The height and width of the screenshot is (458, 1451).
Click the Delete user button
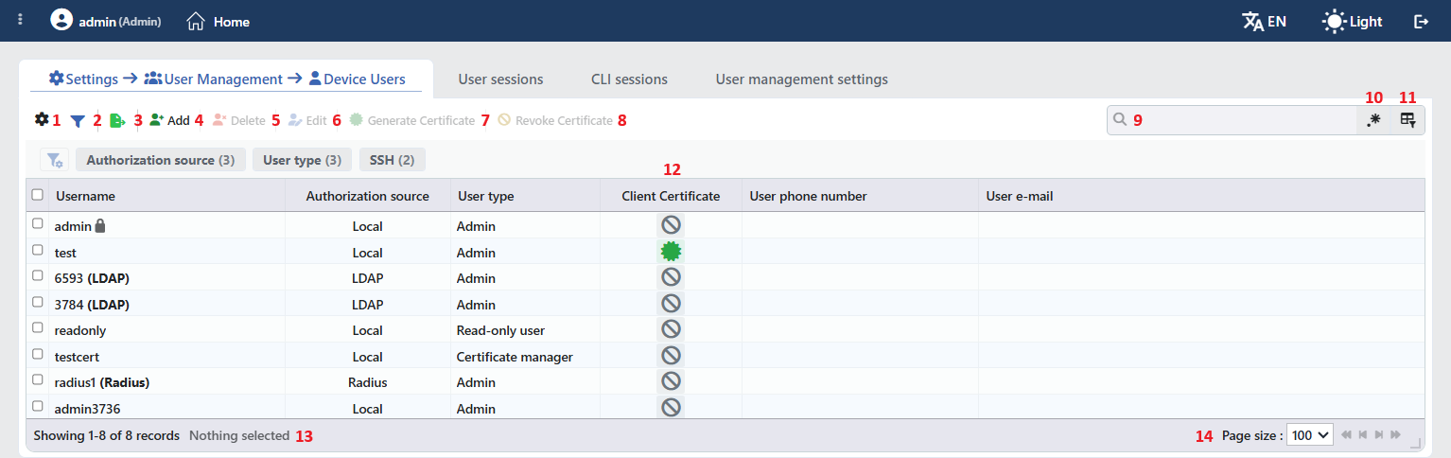(x=239, y=120)
